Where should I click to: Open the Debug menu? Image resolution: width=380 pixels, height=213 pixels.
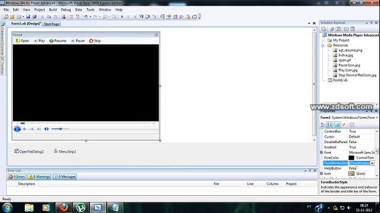66,9
